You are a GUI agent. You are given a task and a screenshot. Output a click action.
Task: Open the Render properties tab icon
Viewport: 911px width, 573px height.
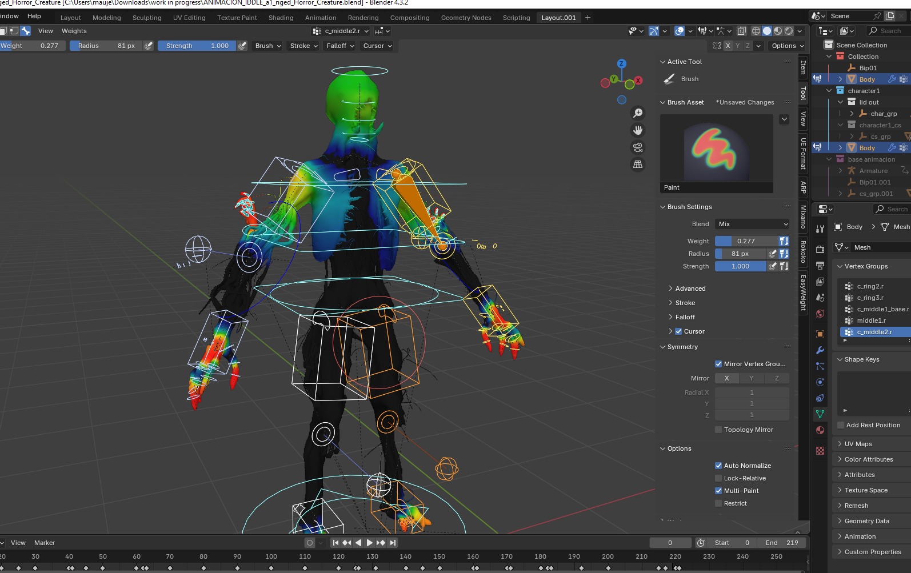click(820, 249)
